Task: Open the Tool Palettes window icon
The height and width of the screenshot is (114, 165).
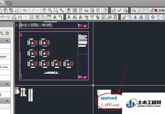Action: pyautogui.click(x=81, y=10)
